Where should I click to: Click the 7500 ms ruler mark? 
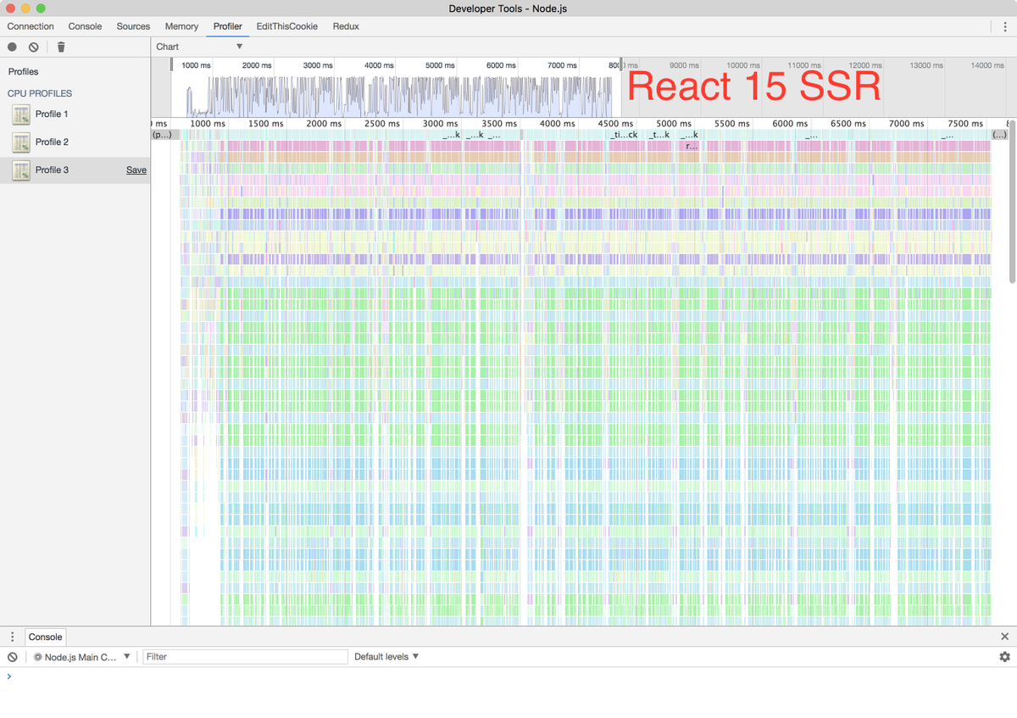click(965, 124)
